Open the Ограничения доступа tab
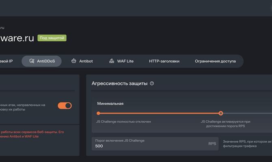The height and width of the screenshot is (162, 272). [x=215, y=61]
